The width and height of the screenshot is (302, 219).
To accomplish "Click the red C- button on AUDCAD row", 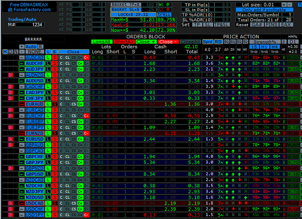I will (86, 57).
